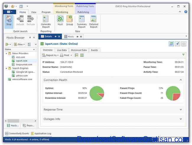Viewport: 192px width, 145px height.
Task: Select emcosoftware.com host
Action: pos(22,79)
